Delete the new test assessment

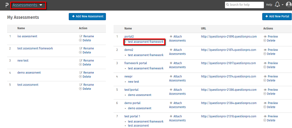coord(85,64)
